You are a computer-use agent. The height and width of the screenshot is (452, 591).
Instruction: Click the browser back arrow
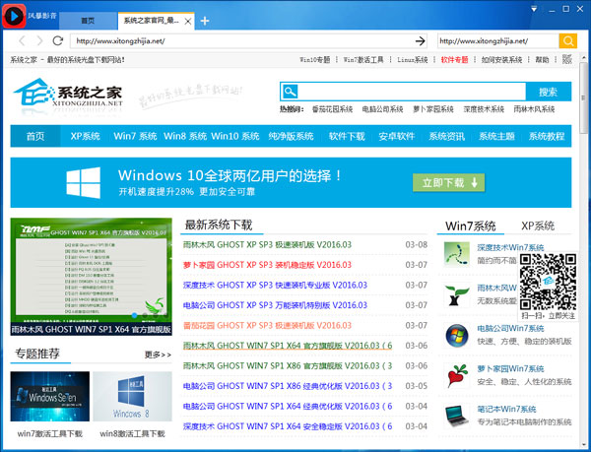coord(23,40)
